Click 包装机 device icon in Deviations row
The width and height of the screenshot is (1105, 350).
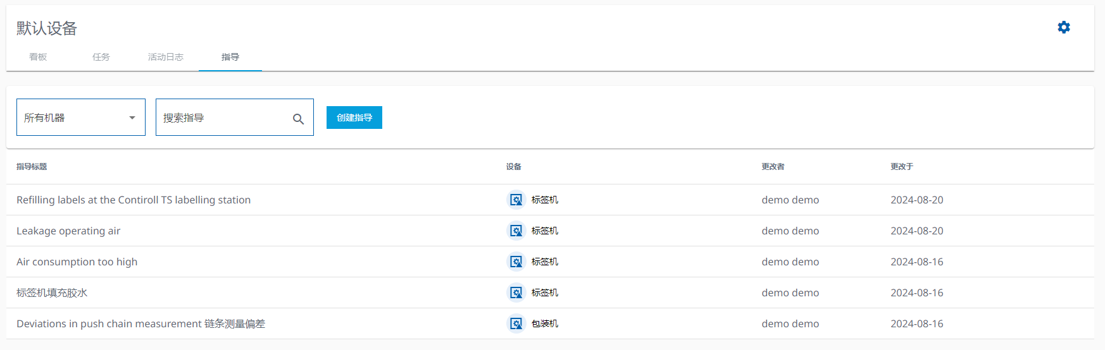tap(516, 323)
